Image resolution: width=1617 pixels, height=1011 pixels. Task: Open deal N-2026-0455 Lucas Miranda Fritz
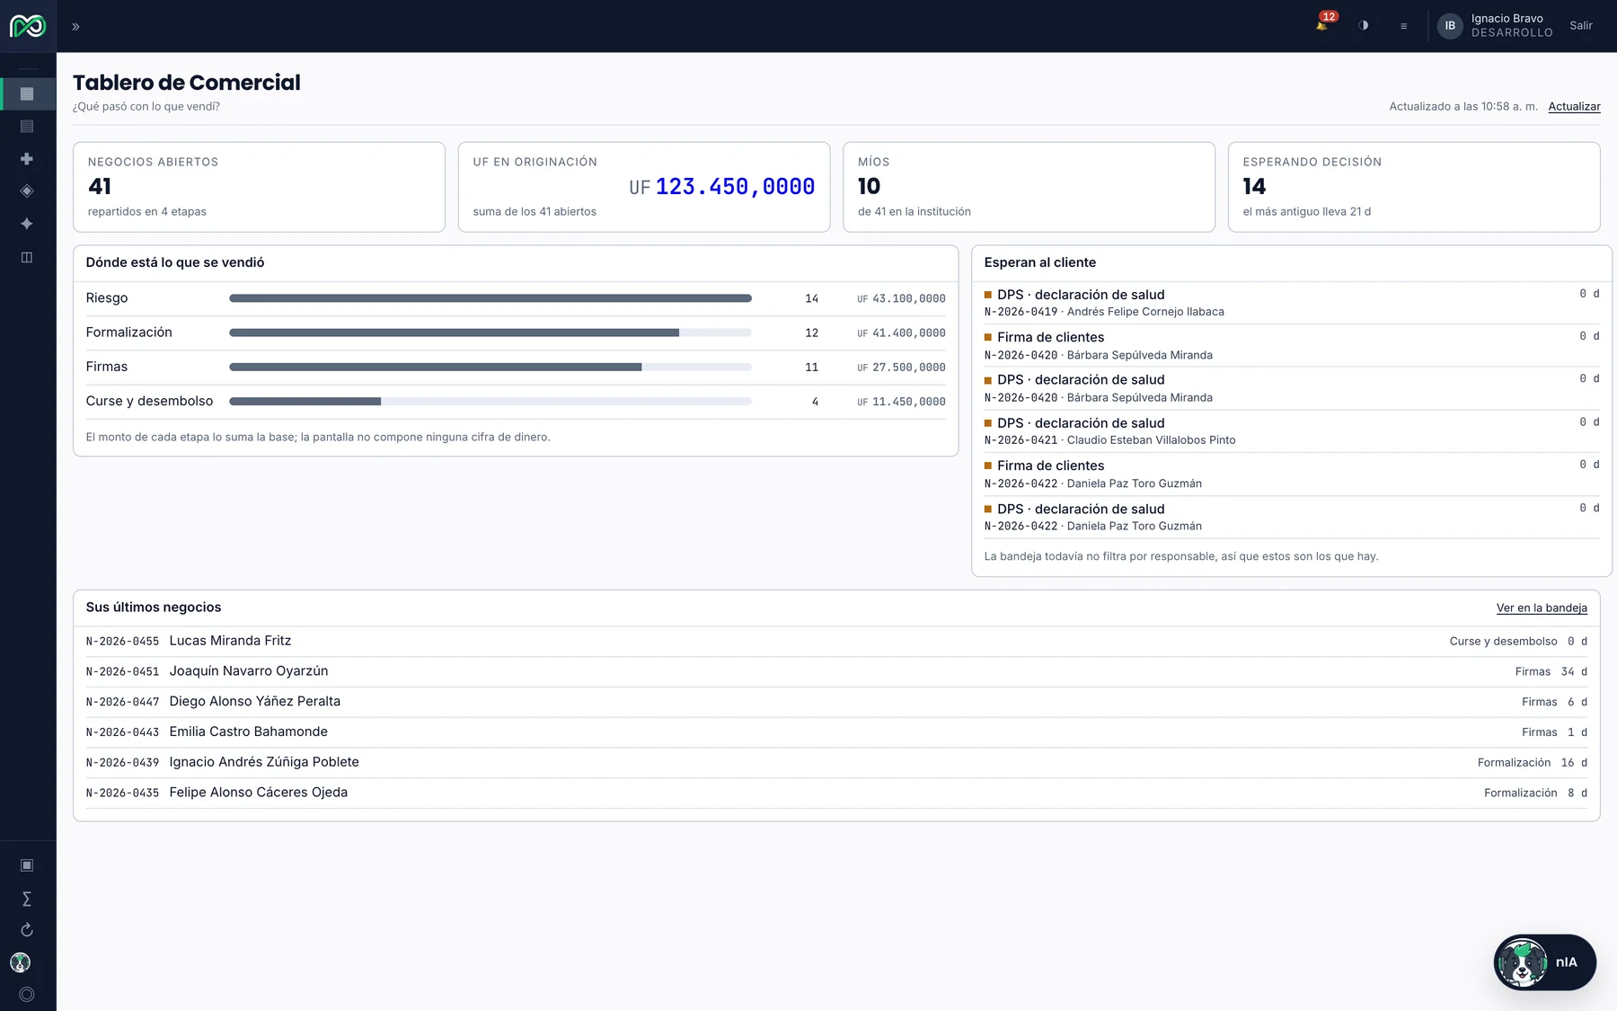(x=836, y=641)
